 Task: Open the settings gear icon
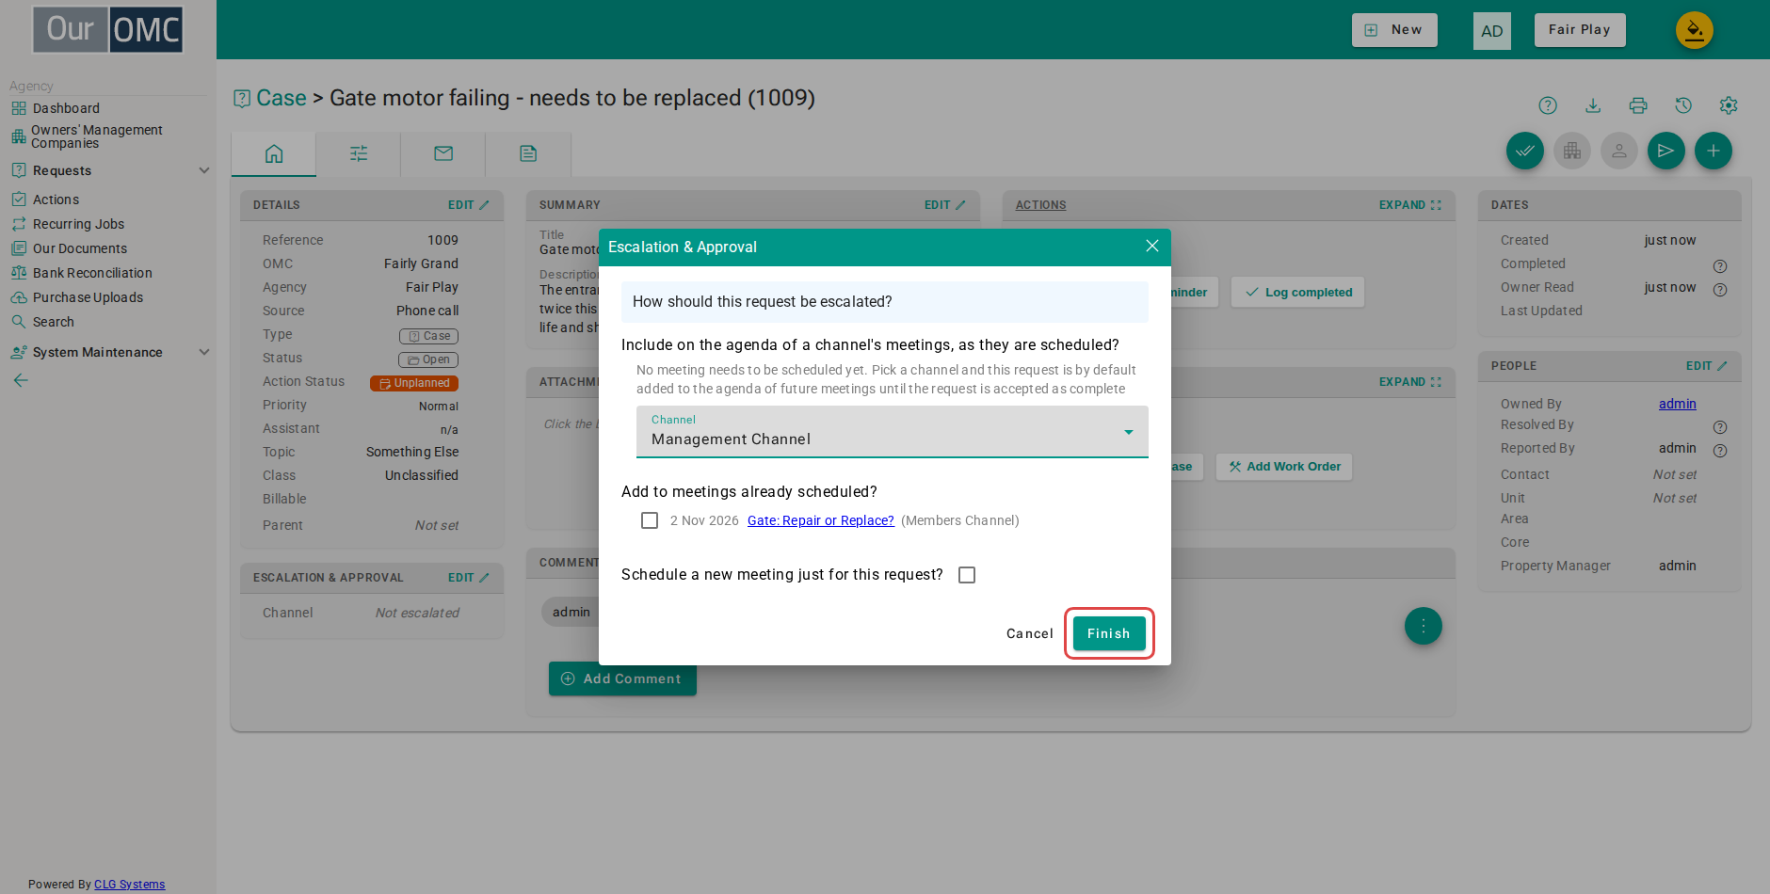(1729, 105)
